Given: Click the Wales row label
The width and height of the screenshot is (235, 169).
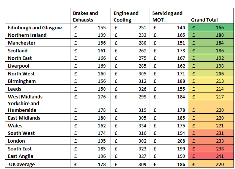Looking at the screenshot, I should 38,126.
